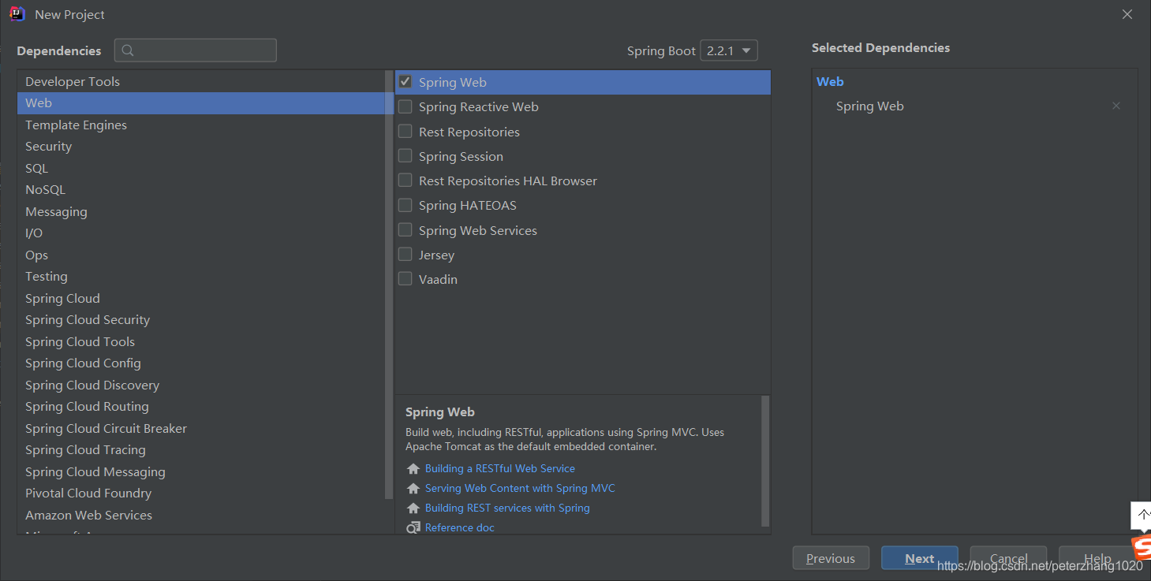Open Spring Cloud Routing category

pyautogui.click(x=201, y=407)
